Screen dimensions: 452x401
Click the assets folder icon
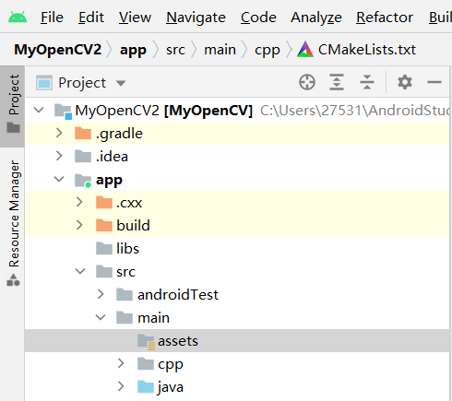click(146, 342)
